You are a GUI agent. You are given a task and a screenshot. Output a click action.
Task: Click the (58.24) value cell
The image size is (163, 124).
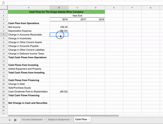click(59, 31)
